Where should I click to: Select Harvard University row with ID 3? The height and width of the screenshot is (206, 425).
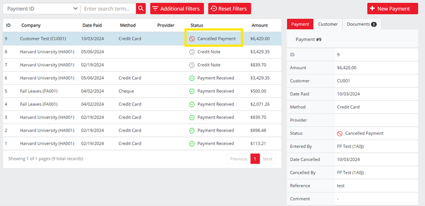142,117
